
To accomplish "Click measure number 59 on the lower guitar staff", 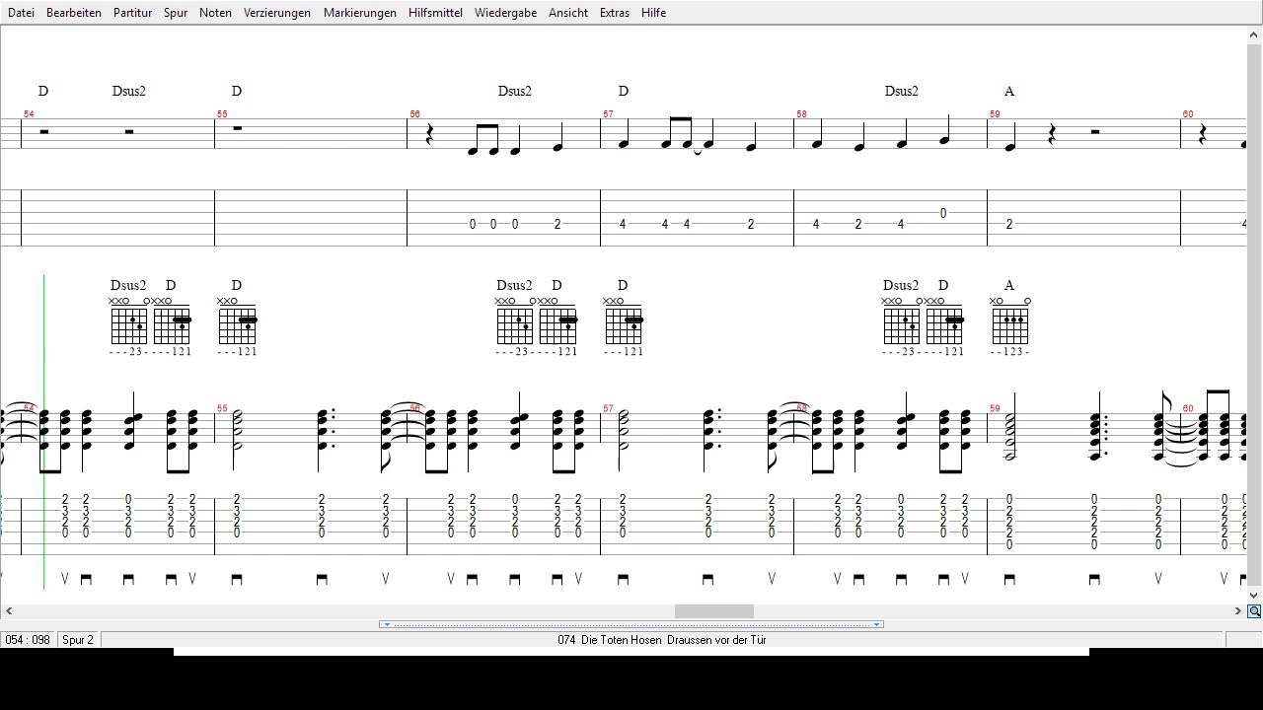I will (x=996, y=408).
